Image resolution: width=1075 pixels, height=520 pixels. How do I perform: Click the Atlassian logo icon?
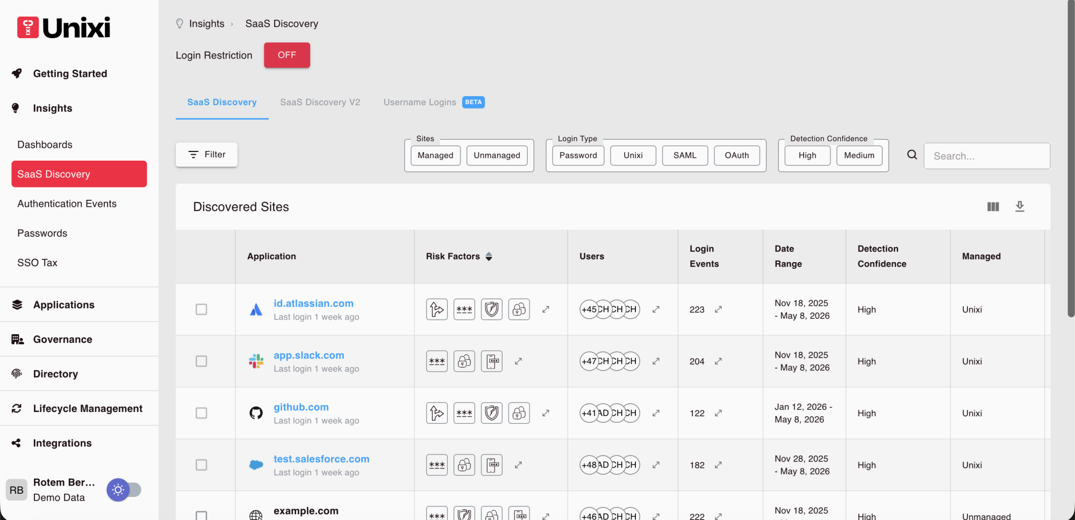(256, 309)
